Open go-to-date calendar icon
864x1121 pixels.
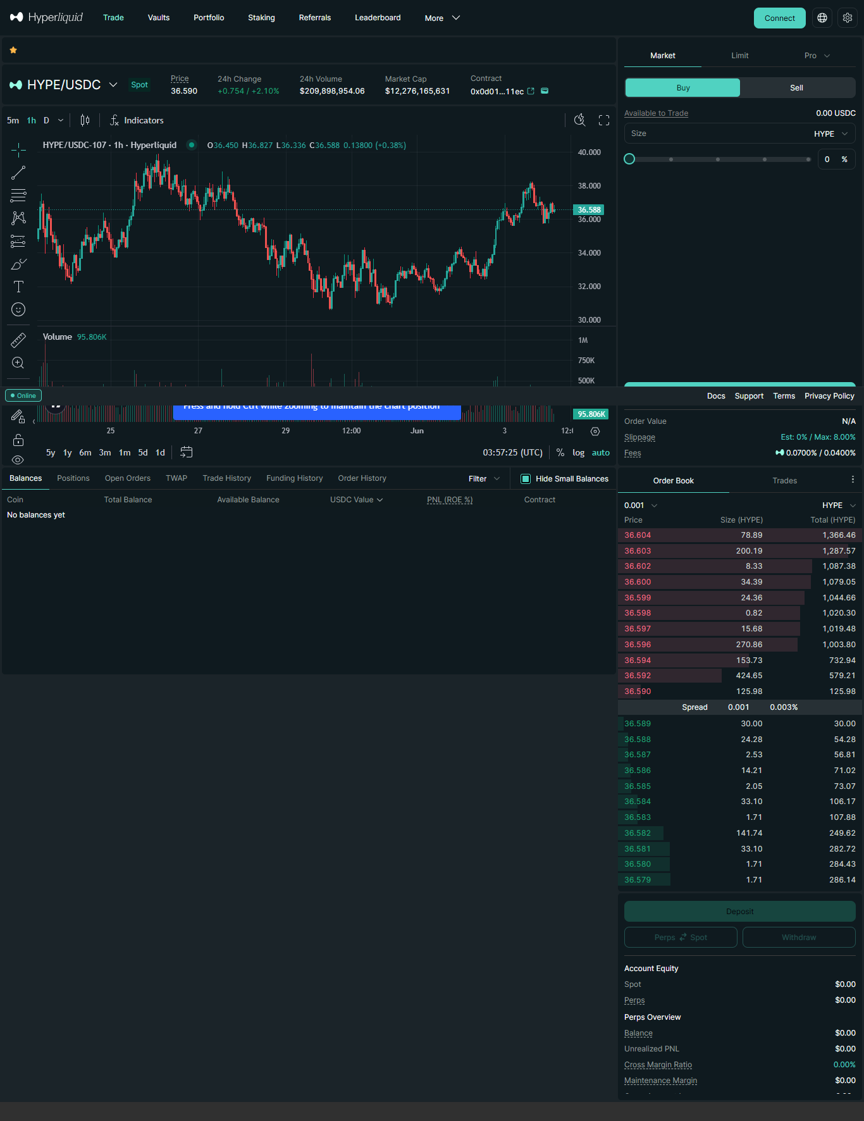187,452
